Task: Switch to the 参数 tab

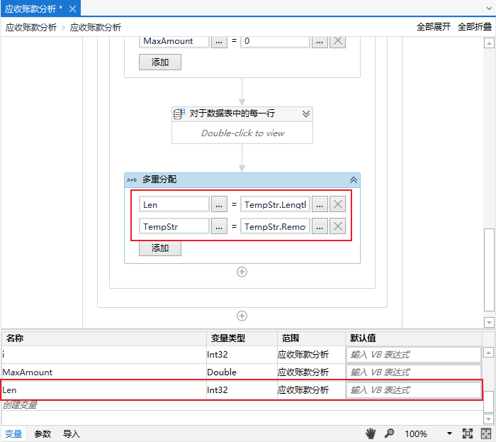Action: (x=43, y=433)
